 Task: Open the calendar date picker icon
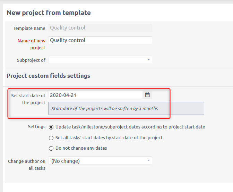pos(147,95)
